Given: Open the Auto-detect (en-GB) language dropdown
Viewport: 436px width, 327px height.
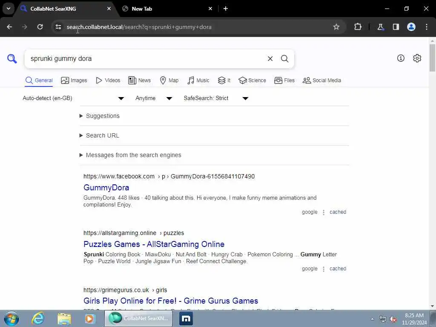Looking at the screenshot, I should [x=73, y=98].
